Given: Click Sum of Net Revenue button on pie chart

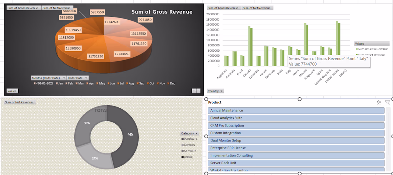Looking at the screenshot, I should click(x=58, y=8).
